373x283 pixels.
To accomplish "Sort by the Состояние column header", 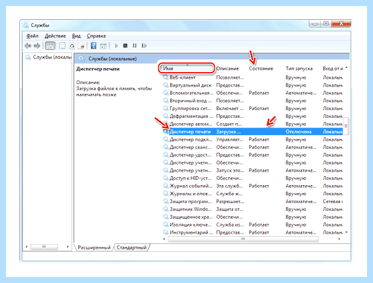I will (x=261, y=68).
